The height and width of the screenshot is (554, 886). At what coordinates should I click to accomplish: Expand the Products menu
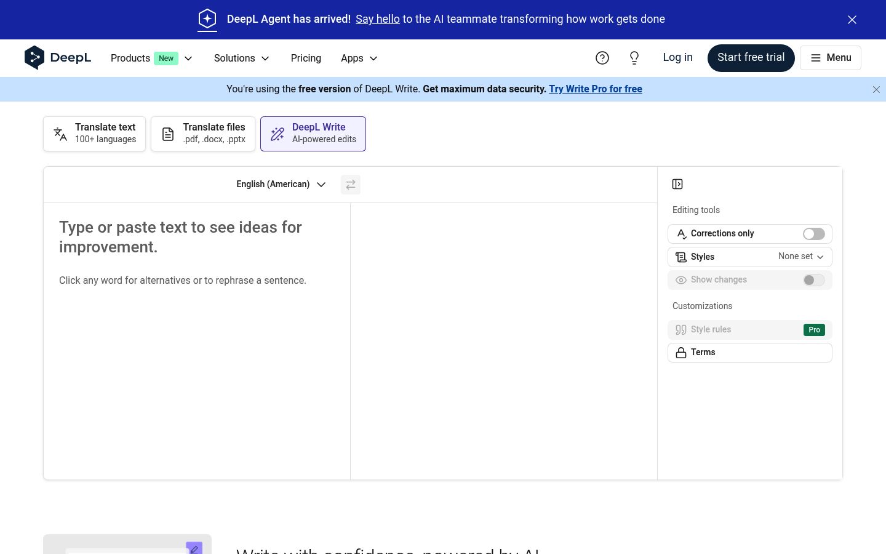tap(152, 58)
